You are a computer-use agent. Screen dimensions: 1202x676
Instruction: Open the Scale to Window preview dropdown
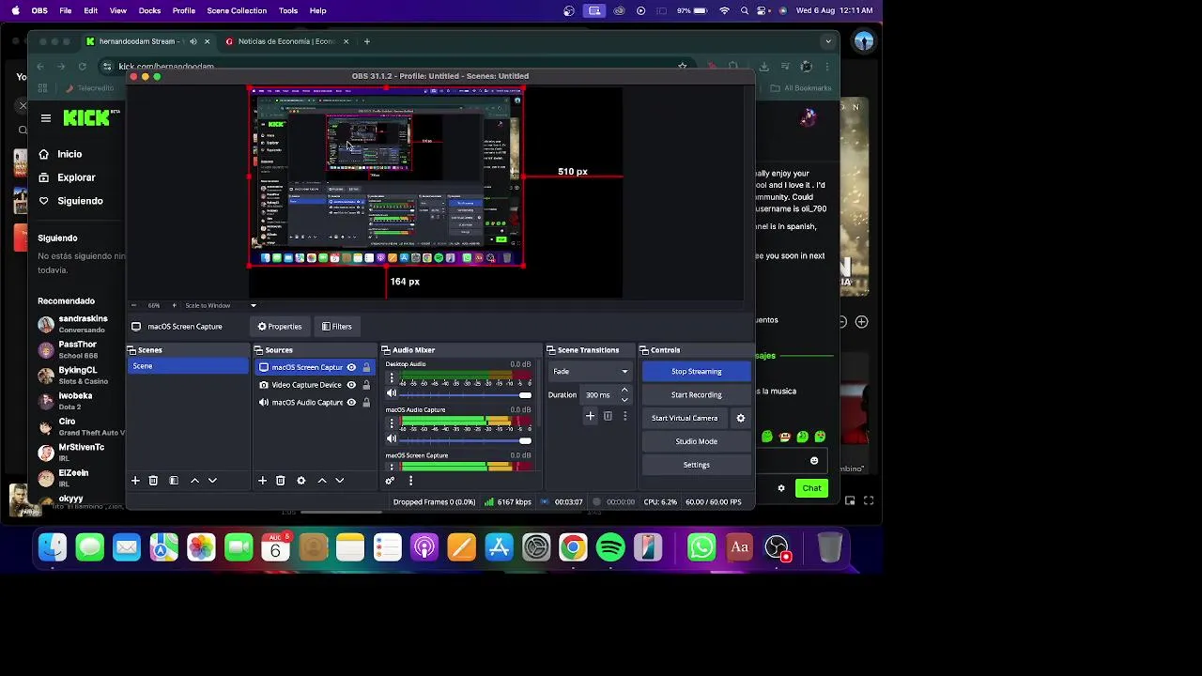click(x=221, y=305)
